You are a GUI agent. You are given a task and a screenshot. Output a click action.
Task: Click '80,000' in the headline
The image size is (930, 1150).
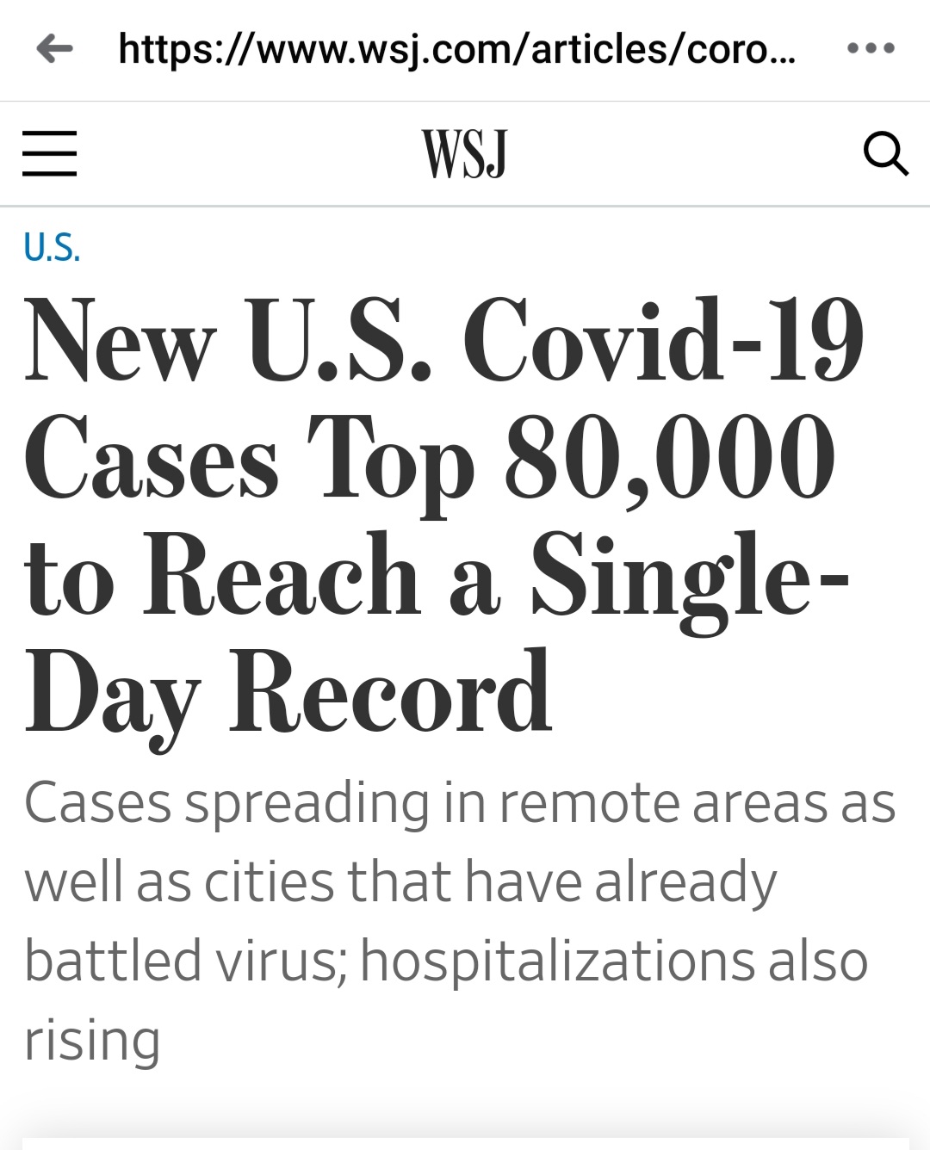tap(669, 458)
